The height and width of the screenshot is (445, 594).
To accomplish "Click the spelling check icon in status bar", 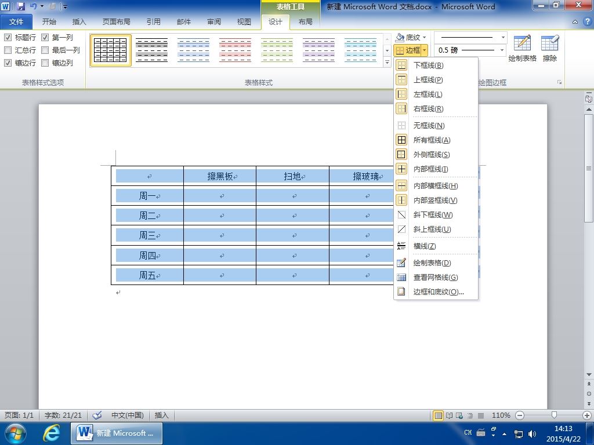I will click(x=97, y=415).
